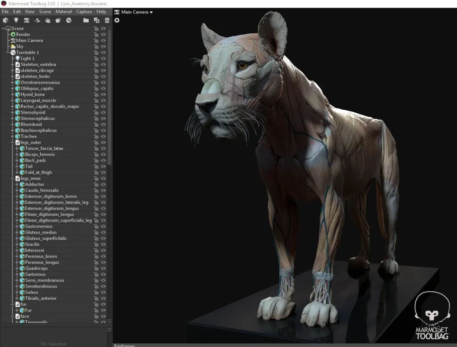Hide the Tail mesh
This screenshot has width=457, height=347.
pyautogui.click(x=103, y=166)
